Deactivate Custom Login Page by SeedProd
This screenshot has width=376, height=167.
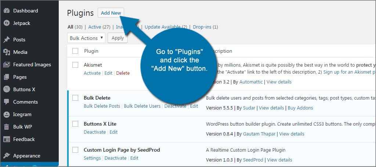pos(116,158)
